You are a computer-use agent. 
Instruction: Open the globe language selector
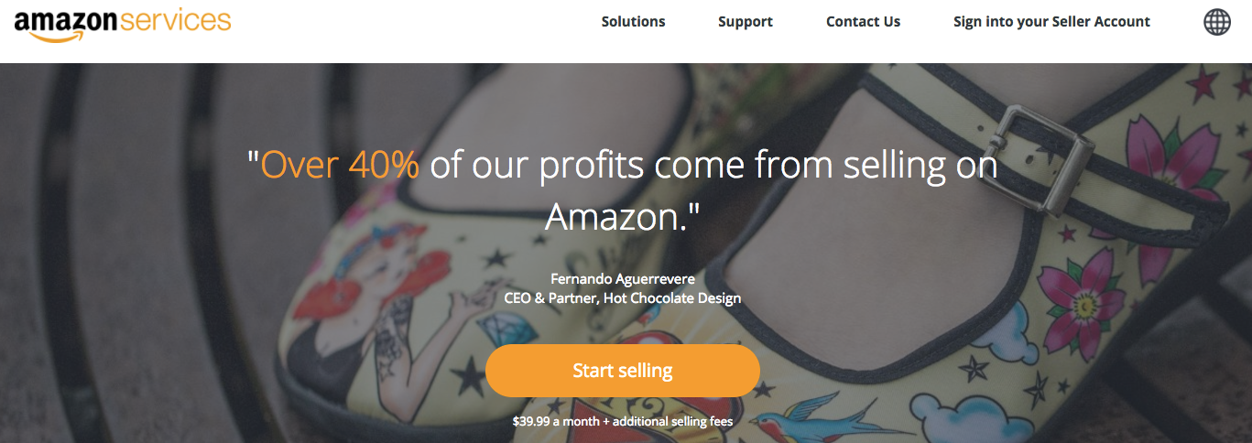[1217, 22]
